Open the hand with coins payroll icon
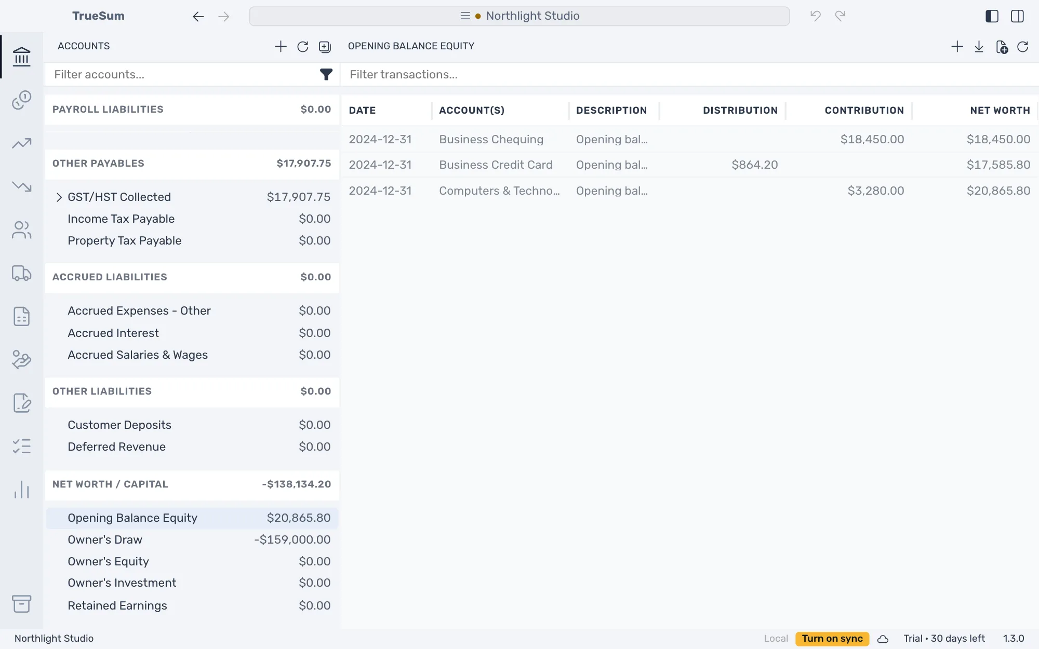Screen dimensions: 1039x649 21,359
